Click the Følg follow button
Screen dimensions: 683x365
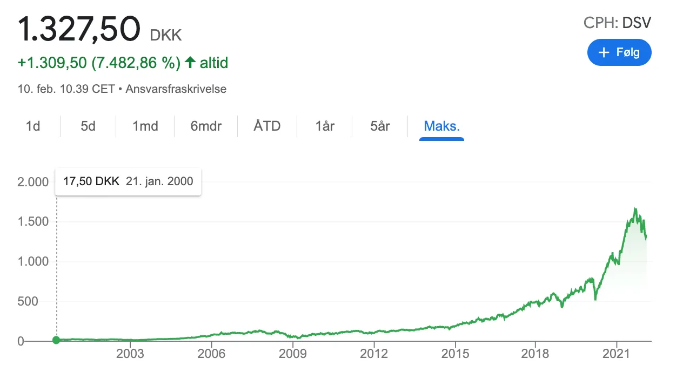(x=619, y=52)
